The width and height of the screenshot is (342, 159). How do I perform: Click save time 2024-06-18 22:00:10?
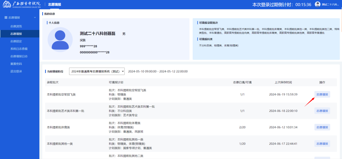click(283, 111)
